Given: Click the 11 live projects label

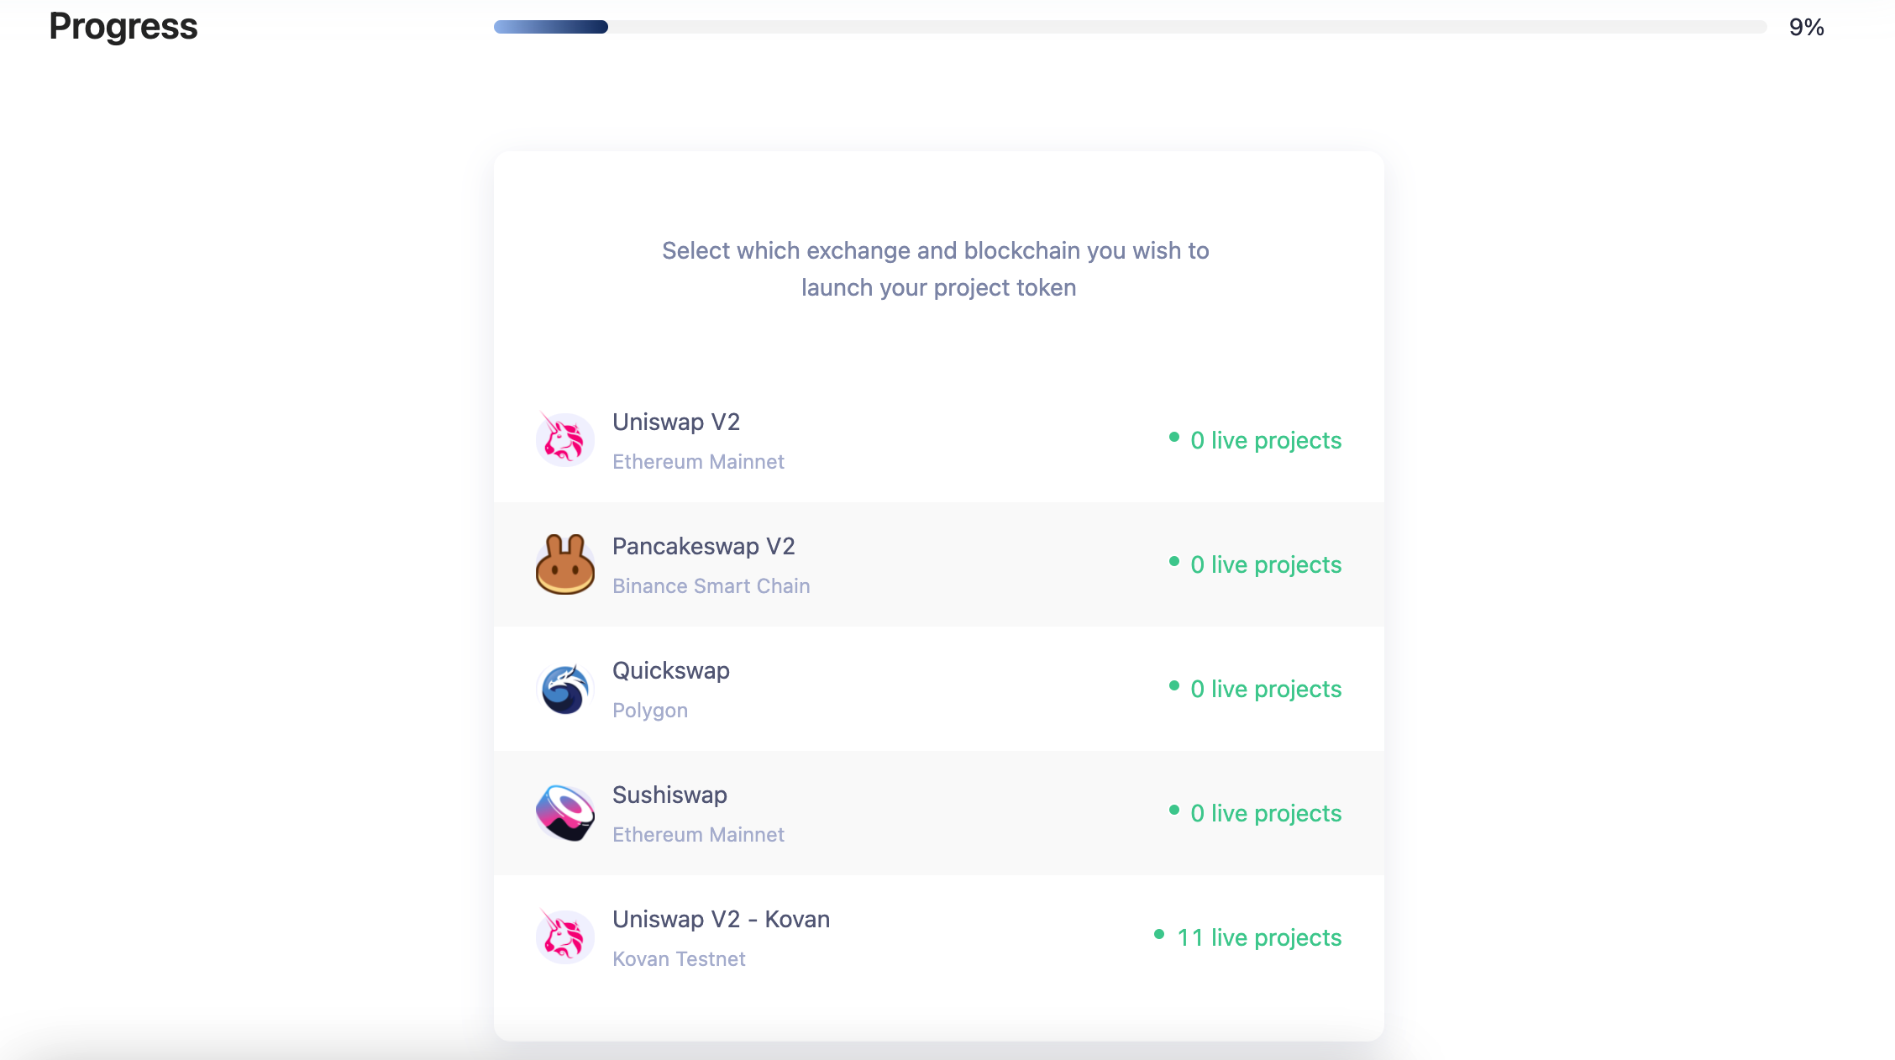Looking at the screenshot, I should 1259,937.
